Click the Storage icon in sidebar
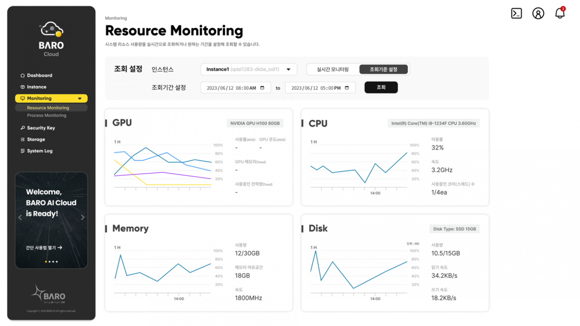Image resolution: width=580 pixels, height=326 pixels. (22, 140)
